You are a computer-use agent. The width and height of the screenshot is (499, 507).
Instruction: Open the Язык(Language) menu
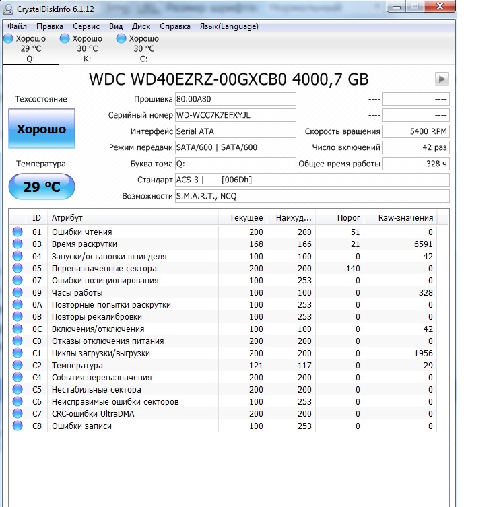pyautogui.click(x=229, y=26)
